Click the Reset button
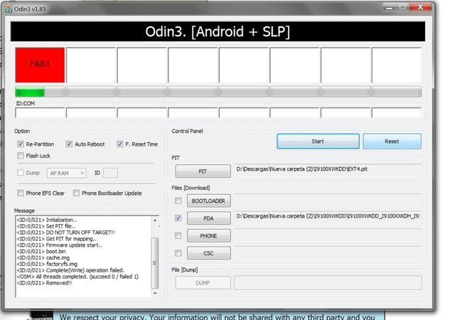This screenshot has width=455, height=320. tap(392, 142)
